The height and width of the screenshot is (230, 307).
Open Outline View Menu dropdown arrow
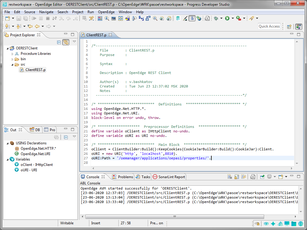74,137
